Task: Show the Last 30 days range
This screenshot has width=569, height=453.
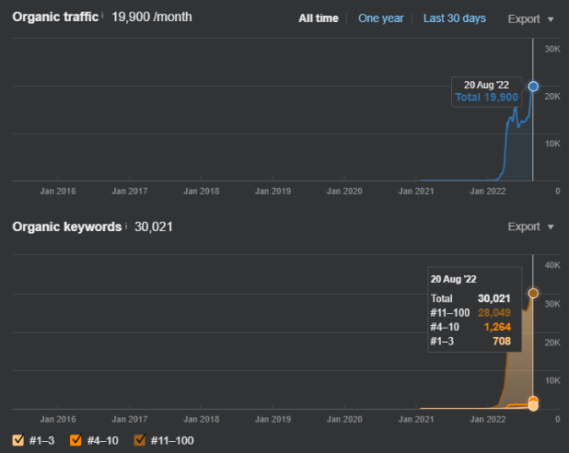Action: pyautogui.click(x=454, y=18)
